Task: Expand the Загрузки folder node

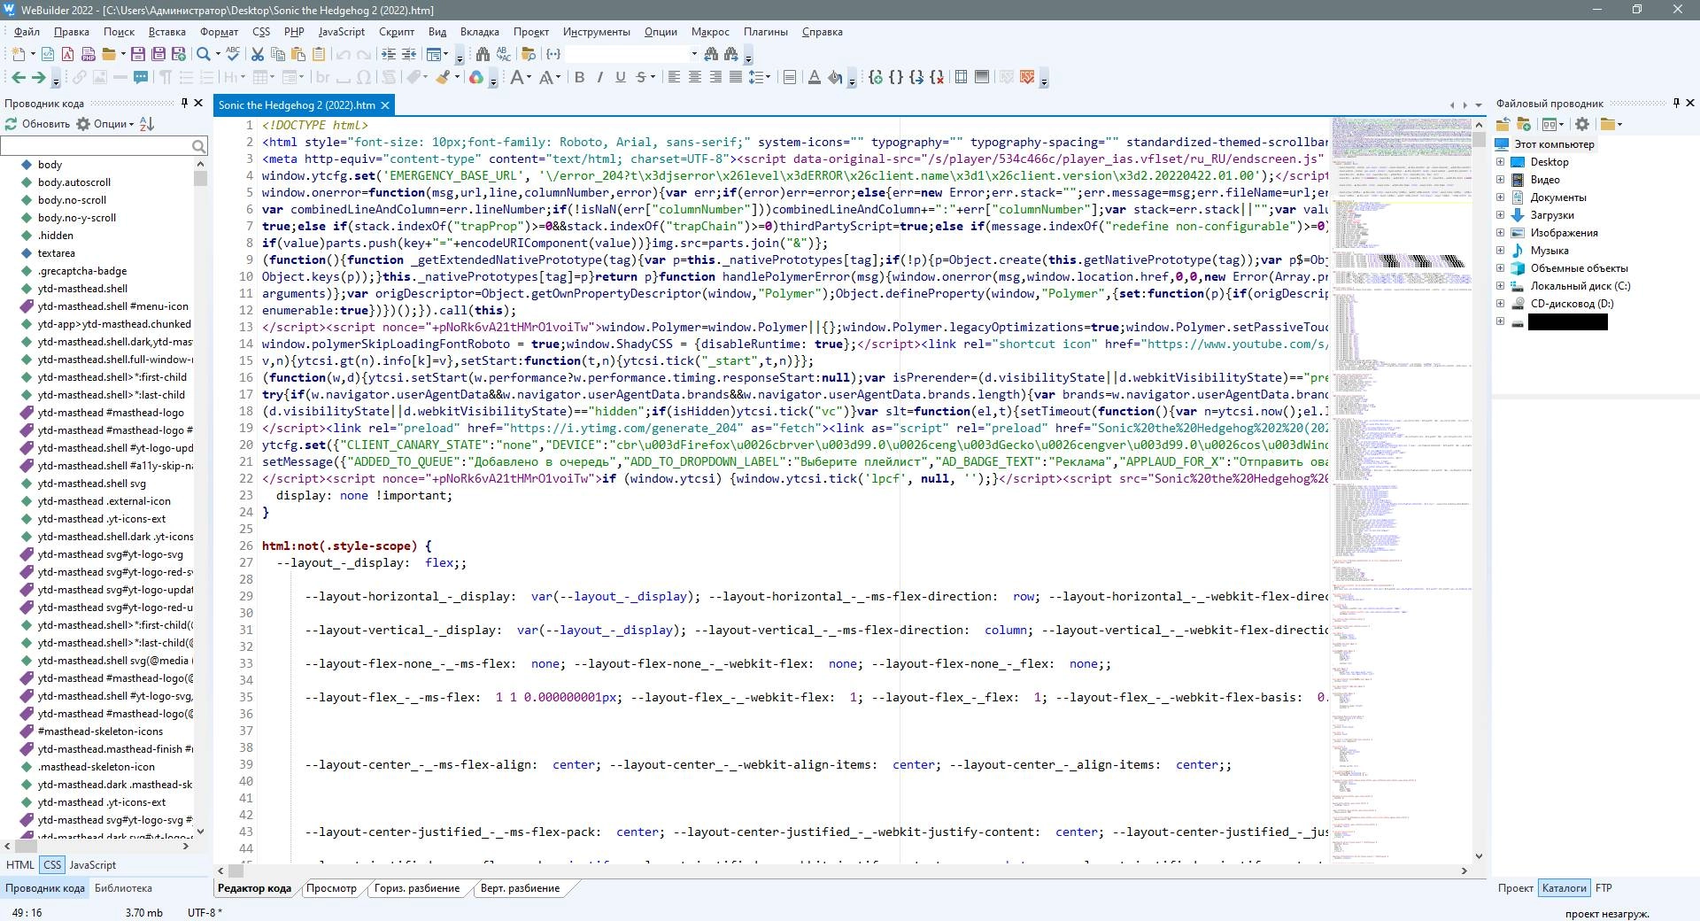Action: (1500, 215)
